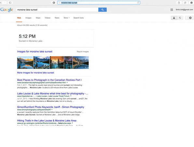Click the Google search input field
This screenshot has height=147, width=194.
(57, 10)
